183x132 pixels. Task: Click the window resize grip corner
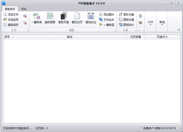click(x=181, y=129)
